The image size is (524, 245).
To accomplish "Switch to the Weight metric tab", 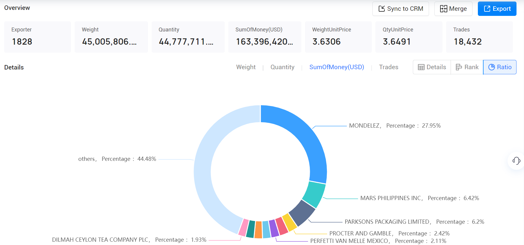I will [246, 67].
